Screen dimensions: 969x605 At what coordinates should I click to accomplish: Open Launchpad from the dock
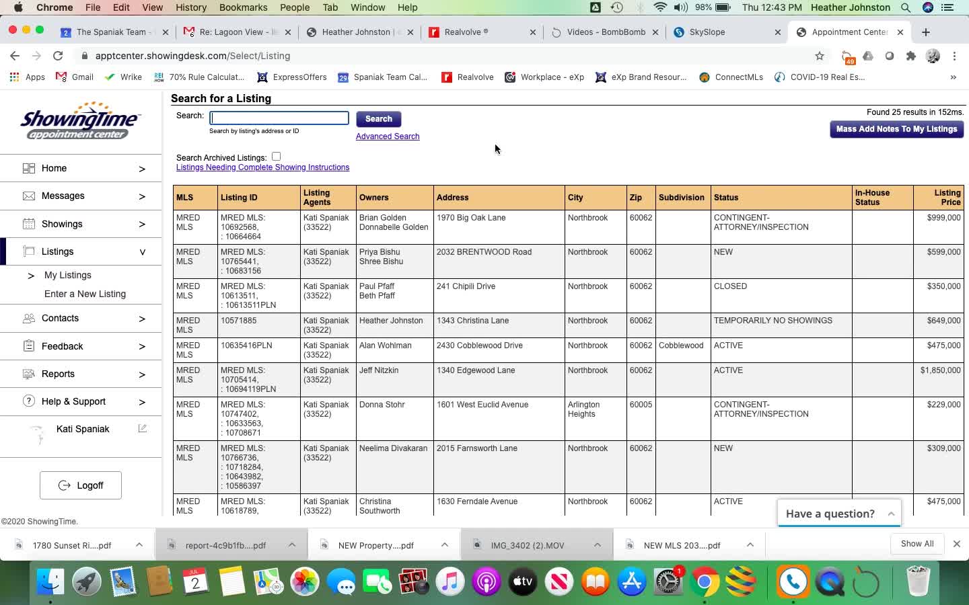point(87,581)
